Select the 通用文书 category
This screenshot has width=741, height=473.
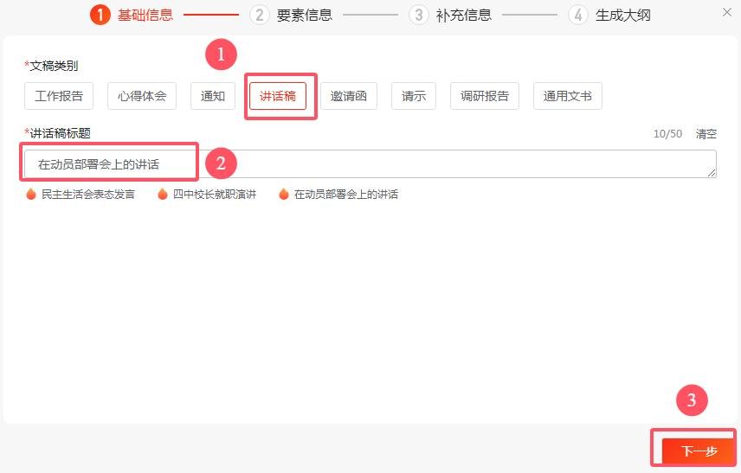pyautogui.click(x=567, y=96)
